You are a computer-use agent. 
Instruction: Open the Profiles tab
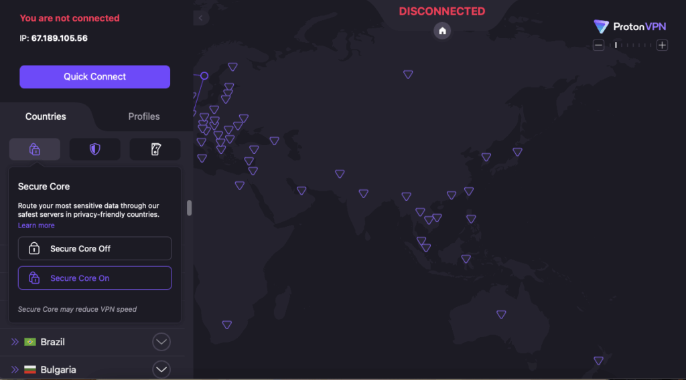[x=144, y=116]
